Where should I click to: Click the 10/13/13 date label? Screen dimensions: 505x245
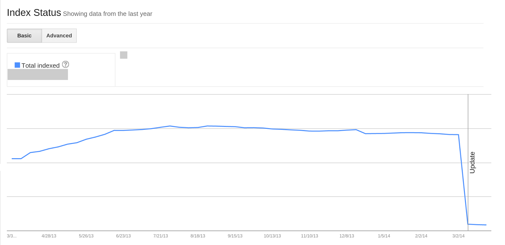coord(272,236)
